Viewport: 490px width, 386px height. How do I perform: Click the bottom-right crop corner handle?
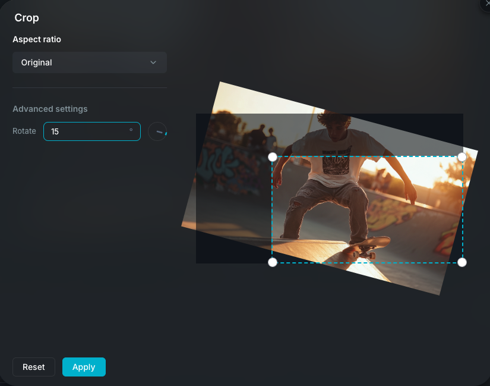[461, 262]
